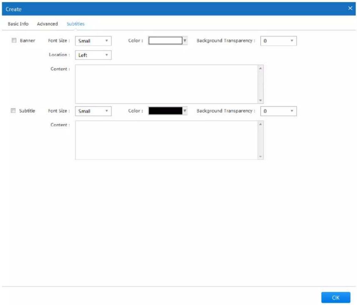This screenshot has width=357, height=305.
Task: Open the Banner Location dropdown
Action: click(93, 55)
